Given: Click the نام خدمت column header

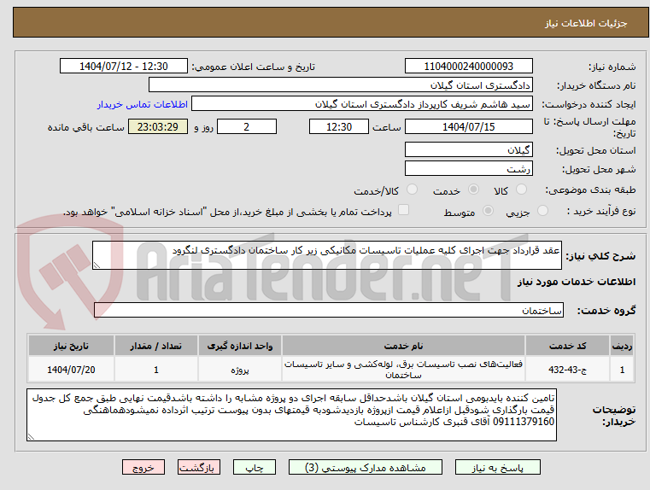Looking at the screenshot, I should [403, 346].
